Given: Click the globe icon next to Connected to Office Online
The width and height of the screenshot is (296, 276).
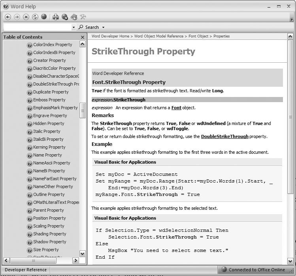Looking at the screenshot, I should [x=224, y=269].
